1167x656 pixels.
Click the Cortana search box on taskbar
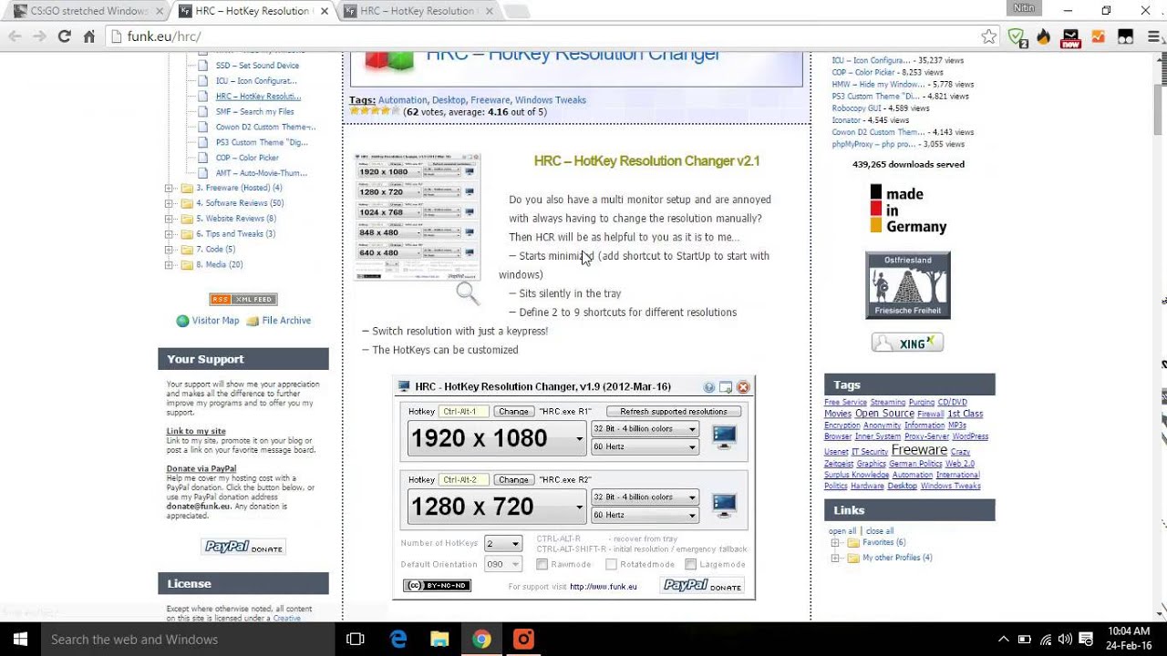[x=187, y=639]
